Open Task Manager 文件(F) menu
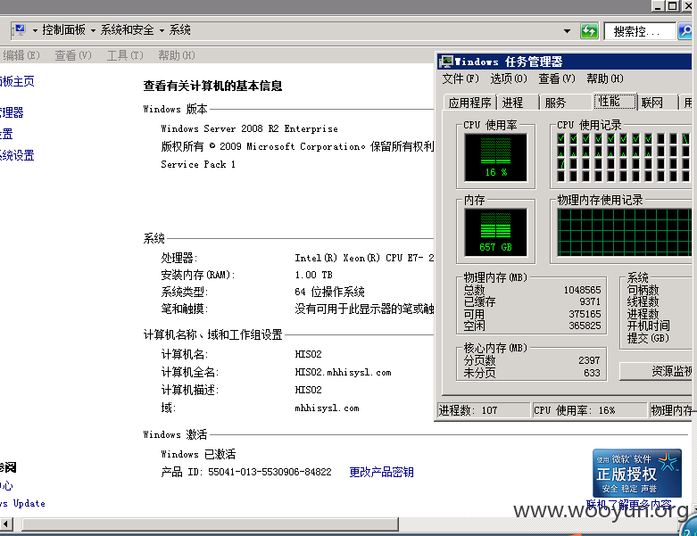Viewport: 697px width, 536px height. point(461,78)
